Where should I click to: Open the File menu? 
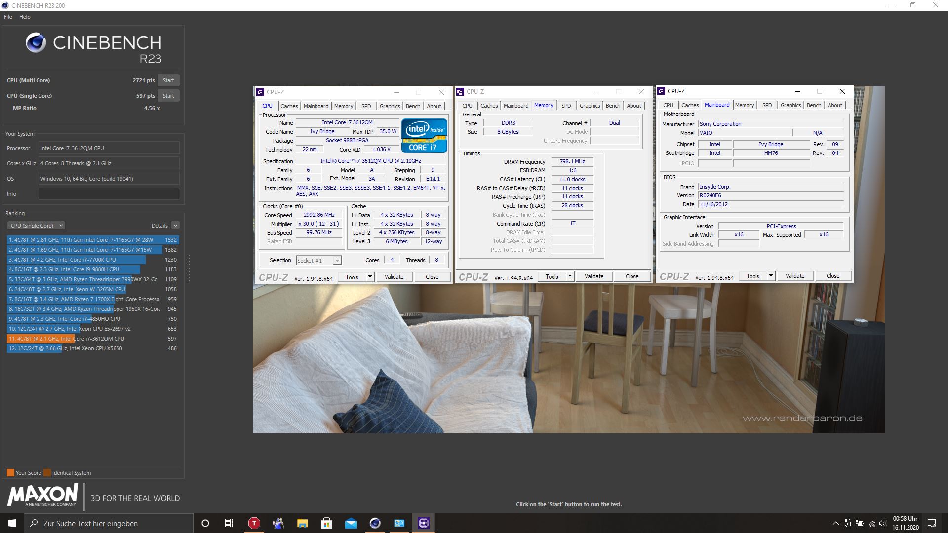(8, 17)
